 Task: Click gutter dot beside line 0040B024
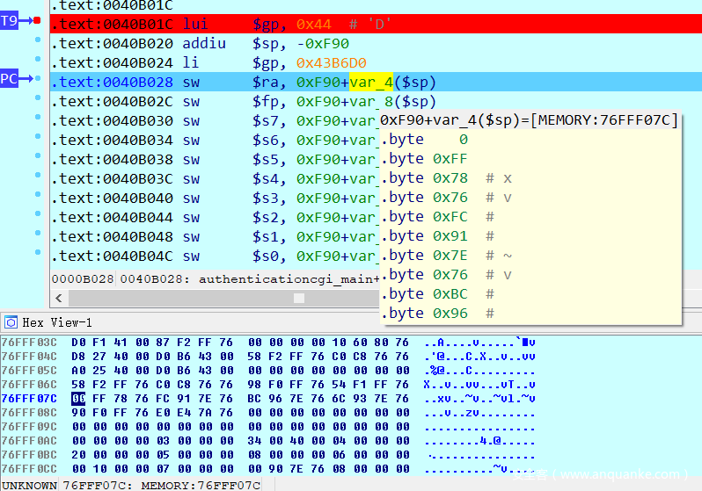pyautogui.click(x=37, y=60)
